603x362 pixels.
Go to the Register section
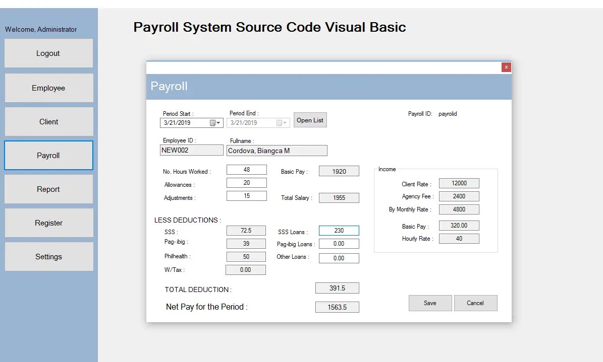click(48, 223)
